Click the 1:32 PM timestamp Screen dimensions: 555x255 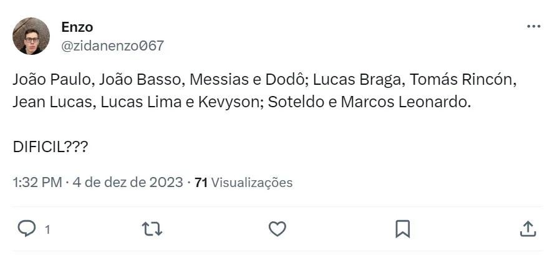pyautogui.click(x=37, y=183)
